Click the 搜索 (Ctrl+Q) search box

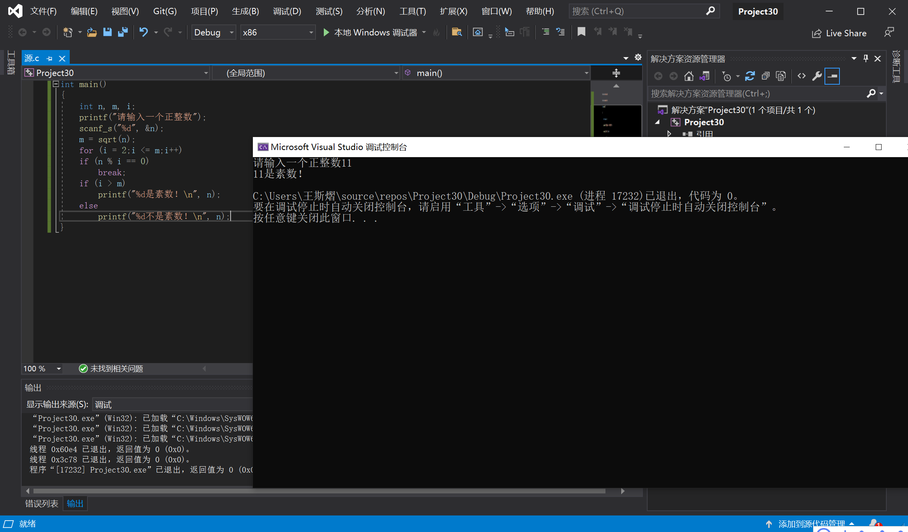point(638,11)
